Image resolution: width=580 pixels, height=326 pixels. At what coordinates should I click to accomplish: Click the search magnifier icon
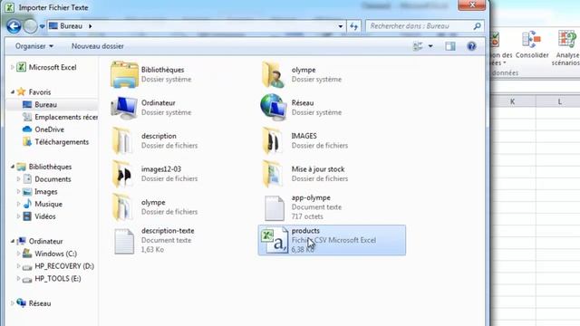(x=478, y=26)
